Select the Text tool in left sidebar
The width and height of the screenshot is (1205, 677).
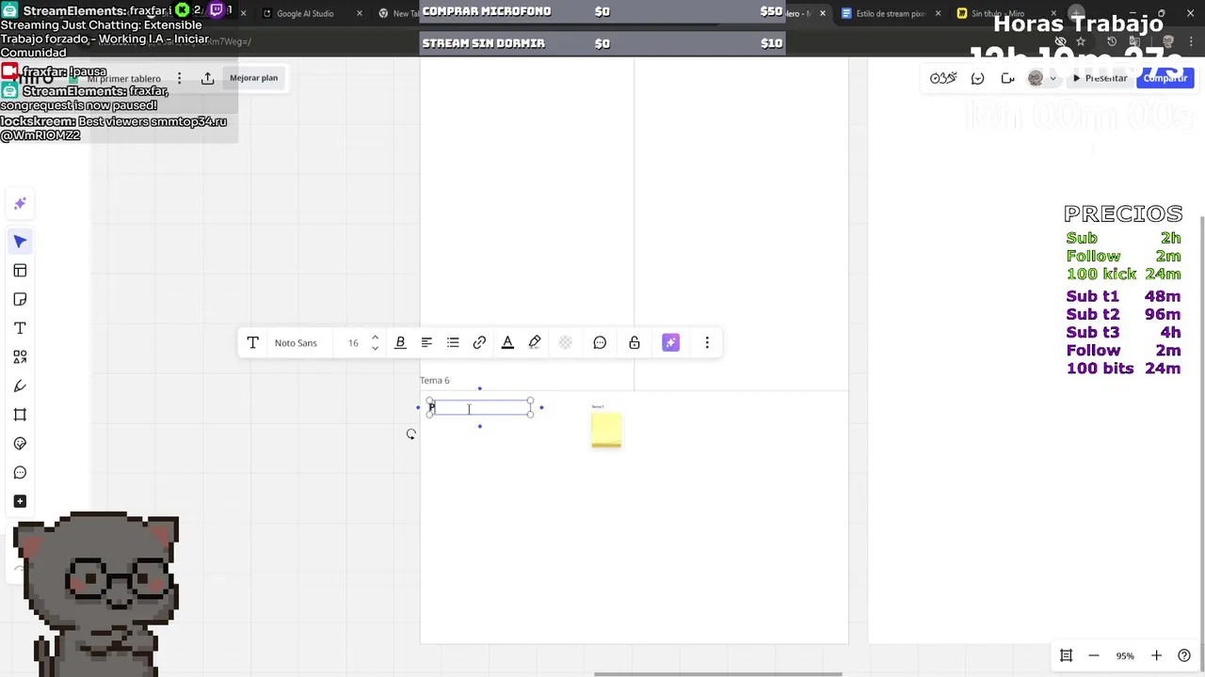(20, 328)
